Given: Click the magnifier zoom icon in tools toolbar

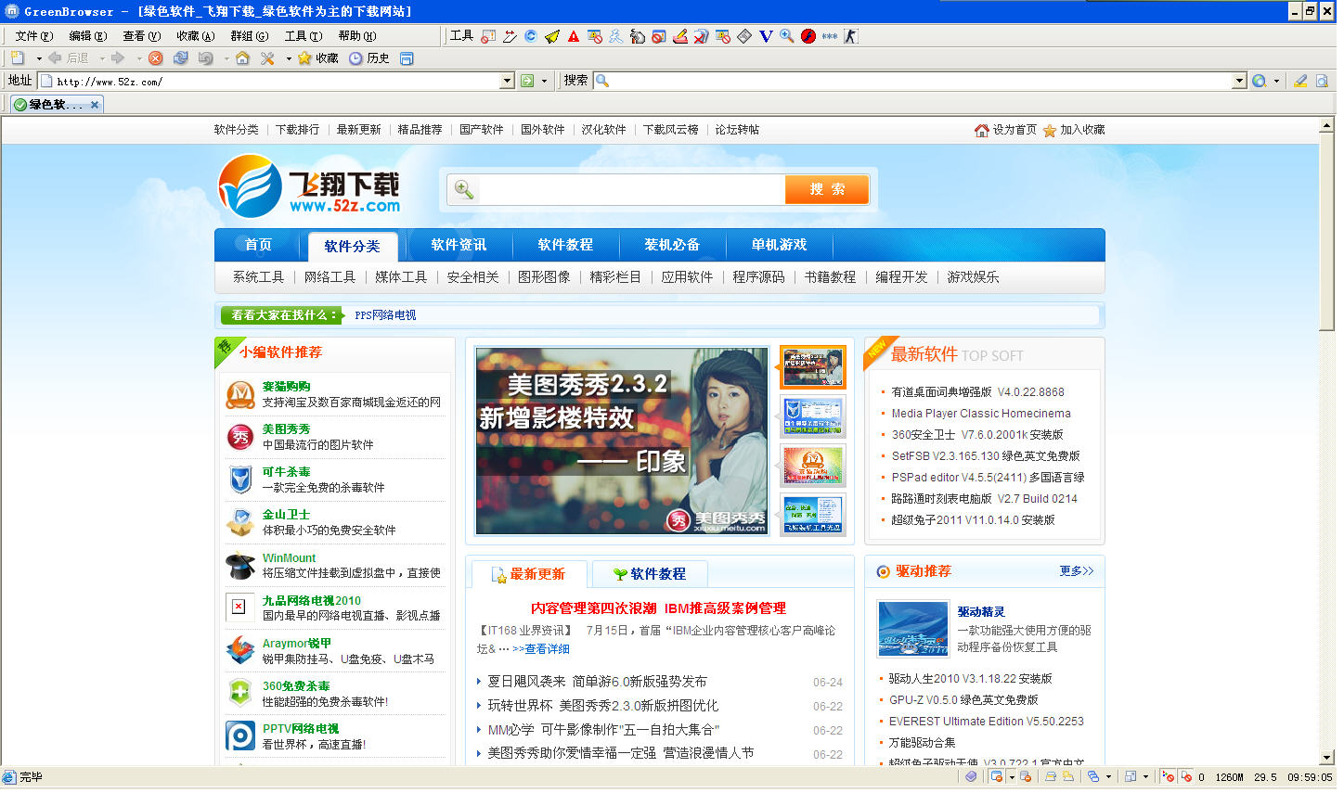Looking at the screenshot, I should coord(787,36).
